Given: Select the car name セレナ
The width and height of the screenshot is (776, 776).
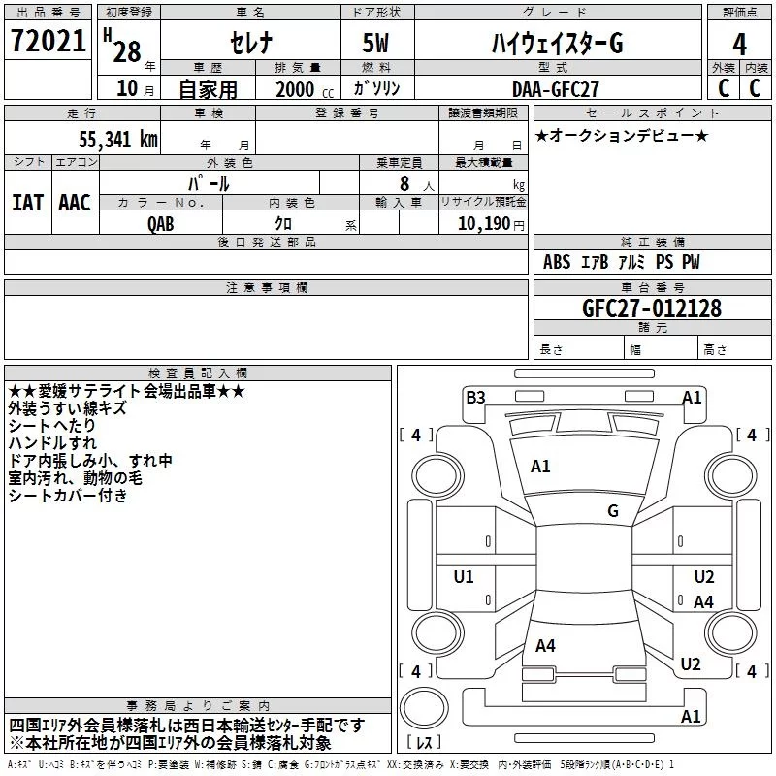Looking at the screenshot, I should point(251,43).
